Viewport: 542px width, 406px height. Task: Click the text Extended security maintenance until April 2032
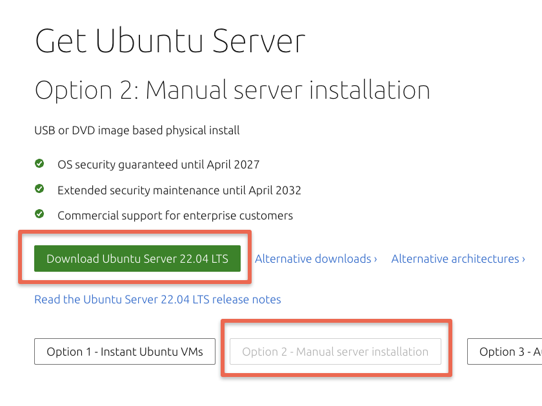tap(179, 190)
